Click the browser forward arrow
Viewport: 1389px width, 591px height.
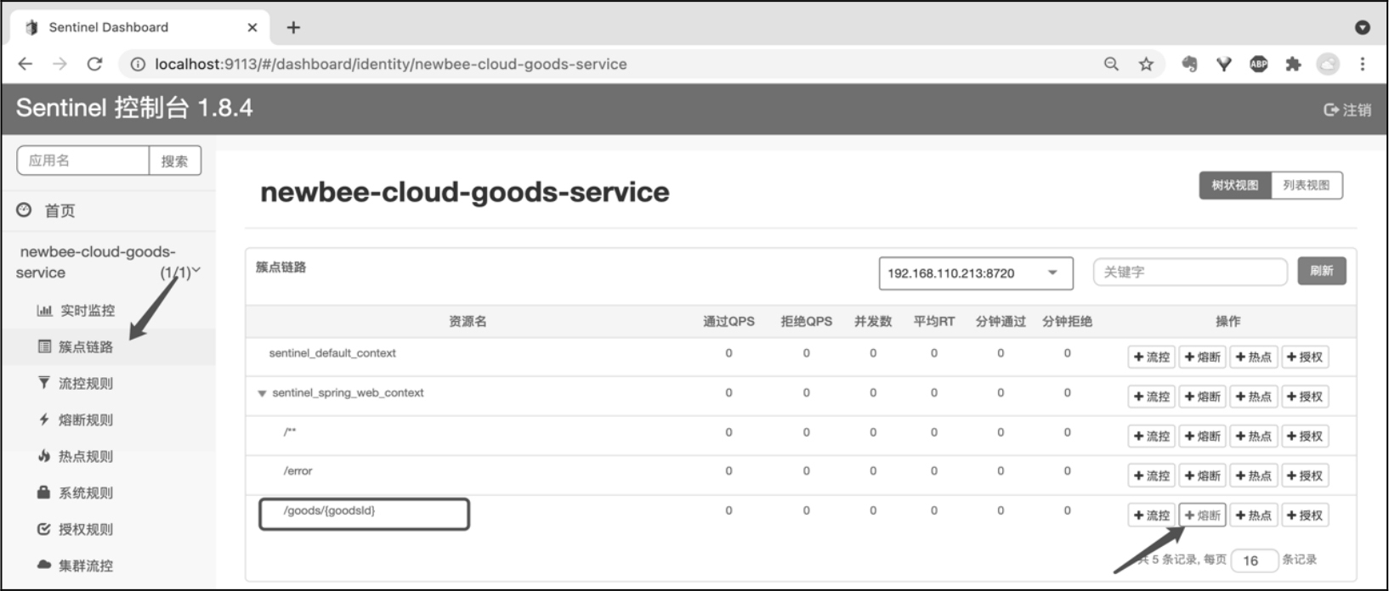pyautogui.click(x=60, y=64)
